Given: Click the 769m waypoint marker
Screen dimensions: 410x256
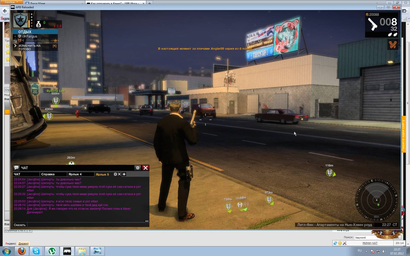Looking at the screenshot, I should click(228, 207).
